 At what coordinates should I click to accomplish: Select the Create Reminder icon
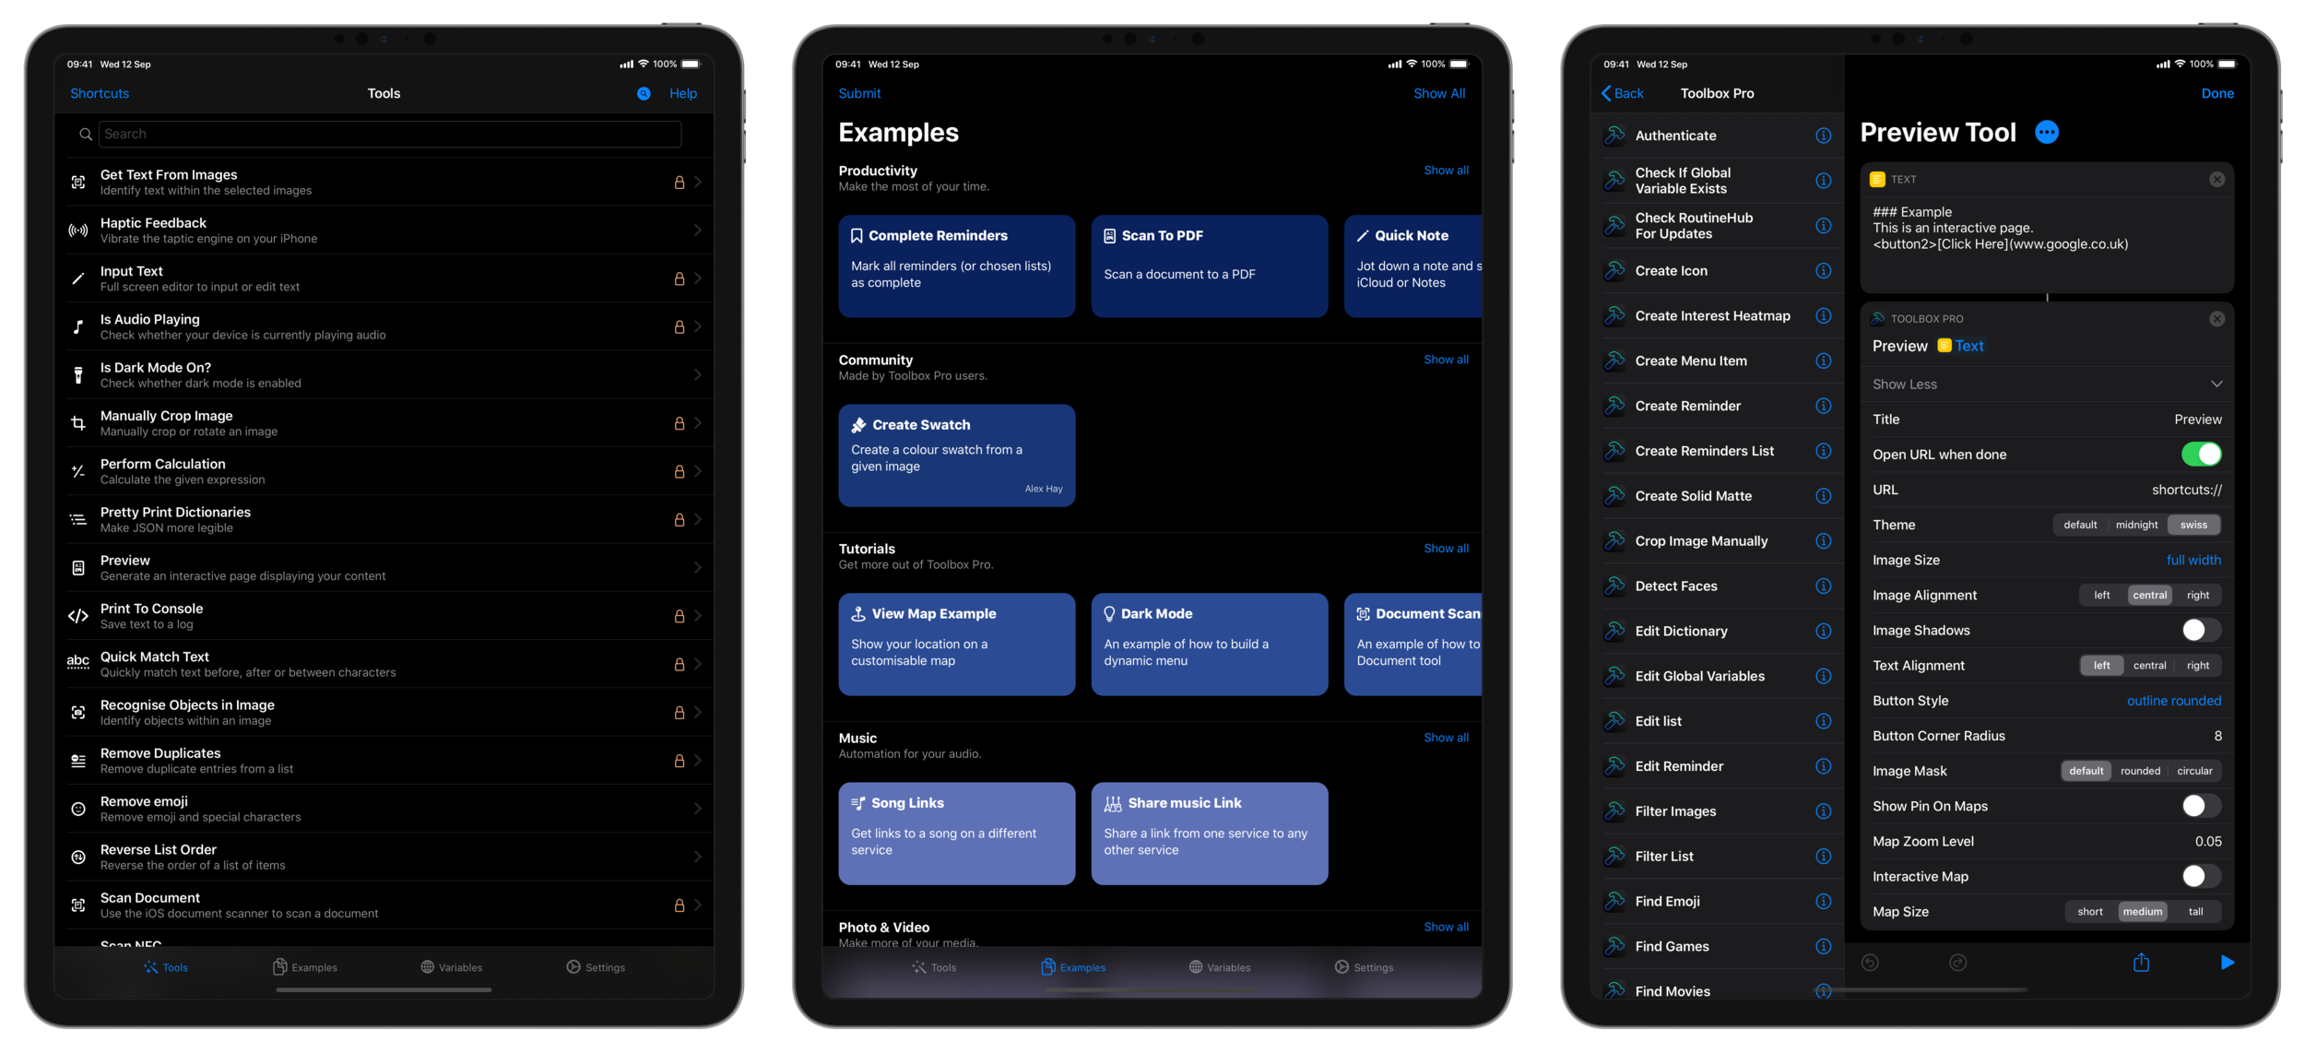click(x=1615, y=405)
